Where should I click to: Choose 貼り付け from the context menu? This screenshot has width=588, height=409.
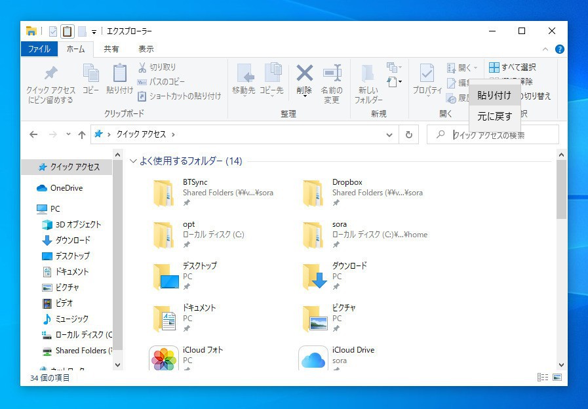pyautogui.click(x=494, y=96)
